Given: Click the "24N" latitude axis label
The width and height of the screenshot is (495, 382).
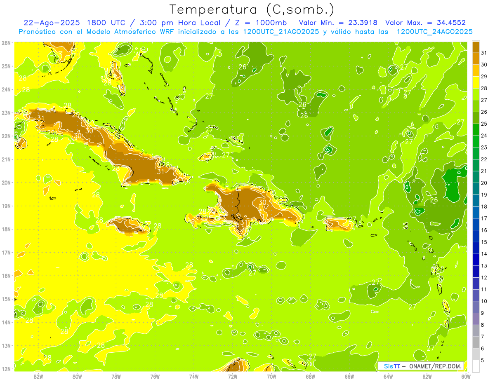Looking at the screenshot, I should point(6,89).
